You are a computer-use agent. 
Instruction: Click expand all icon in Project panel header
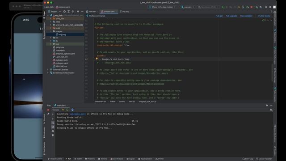tap(68, 12)
